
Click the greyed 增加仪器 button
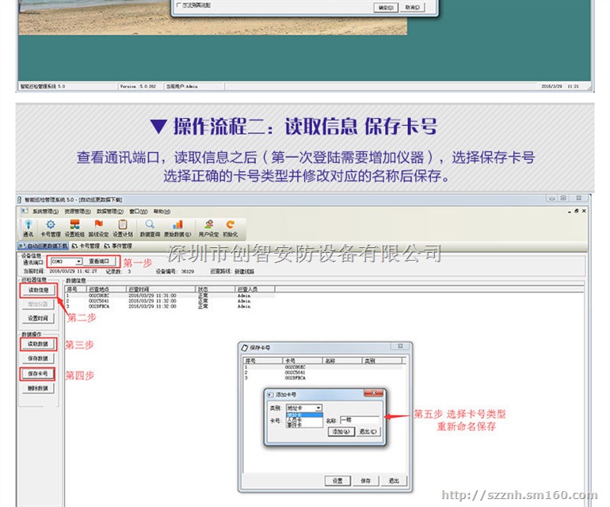(x=38, y=304)
